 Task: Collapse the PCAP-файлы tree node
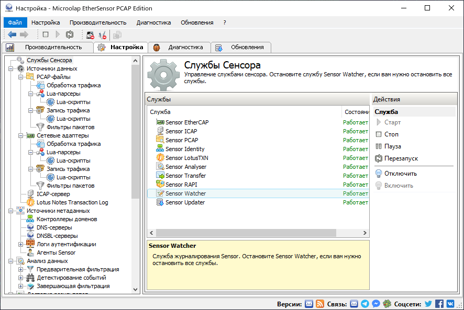tap(21, 77)
